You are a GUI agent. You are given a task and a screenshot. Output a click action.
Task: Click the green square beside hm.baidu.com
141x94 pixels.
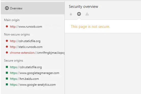tap(7, 79)
